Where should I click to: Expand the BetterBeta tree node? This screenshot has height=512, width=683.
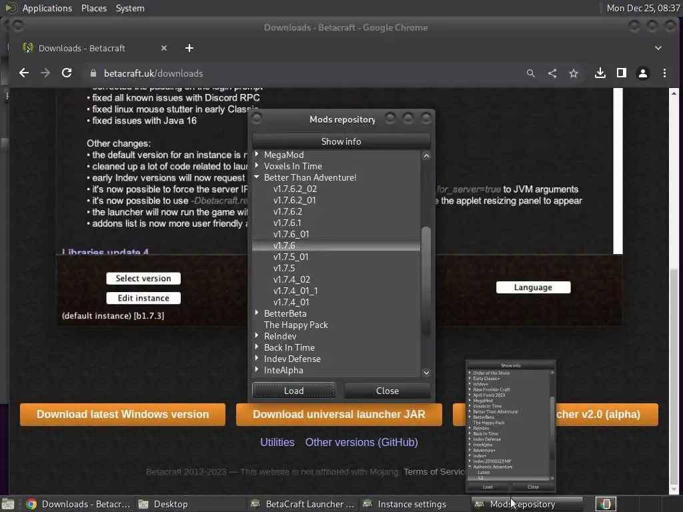(257, 313)
